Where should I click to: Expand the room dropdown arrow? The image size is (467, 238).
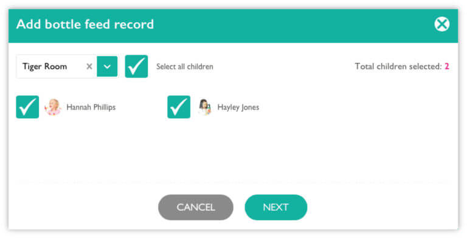tap(107, 66)
